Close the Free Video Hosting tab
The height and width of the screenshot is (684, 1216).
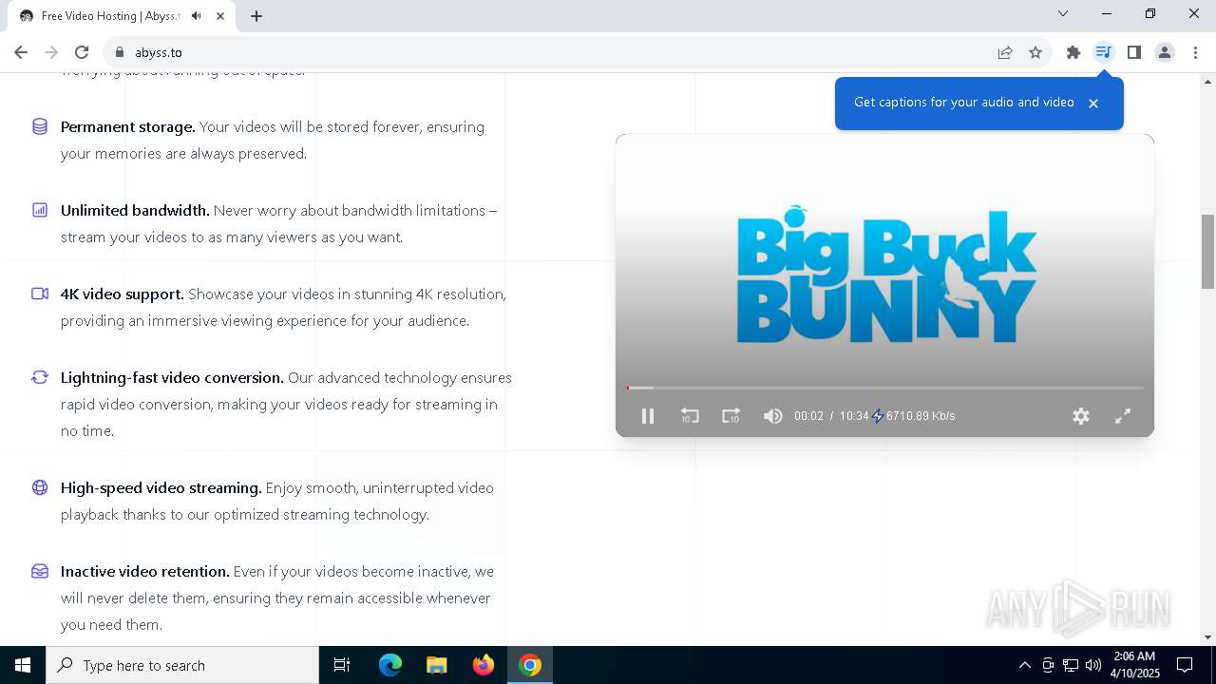221,16
